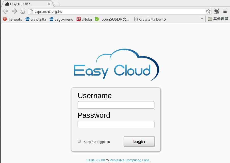Open the Pervasive Computing Labs link
The width and height of the screenshot is (230, 163).
point(129,160)
